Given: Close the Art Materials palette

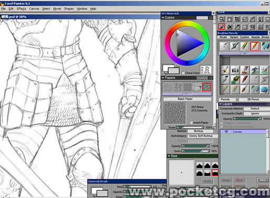Looking at the screenshot, I should tap(213, 13).
